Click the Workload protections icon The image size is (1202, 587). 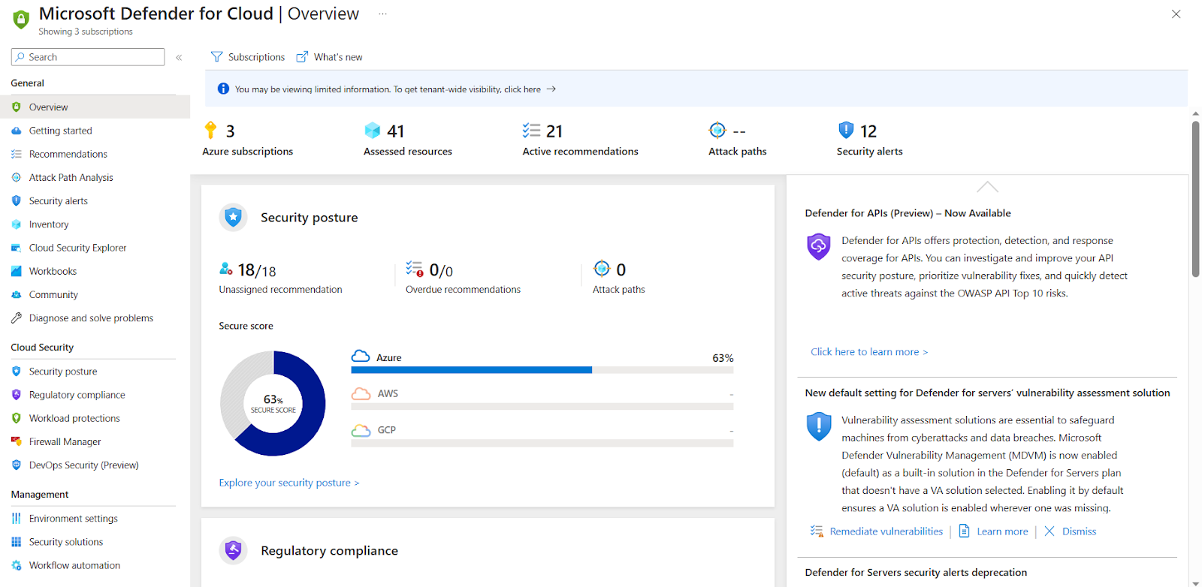tap(17, 418)
